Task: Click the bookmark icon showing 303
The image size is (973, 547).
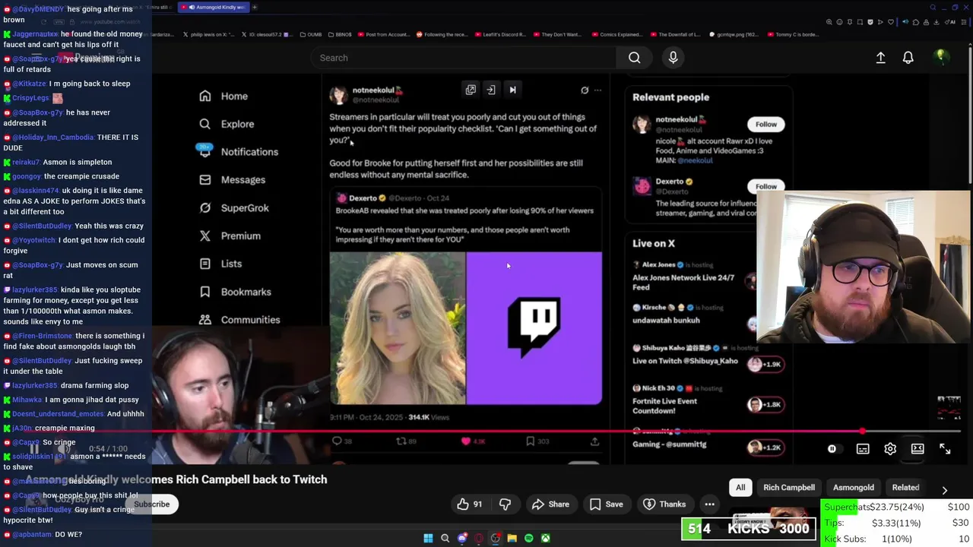Action: pyautogui.click(x=531, y=441)
